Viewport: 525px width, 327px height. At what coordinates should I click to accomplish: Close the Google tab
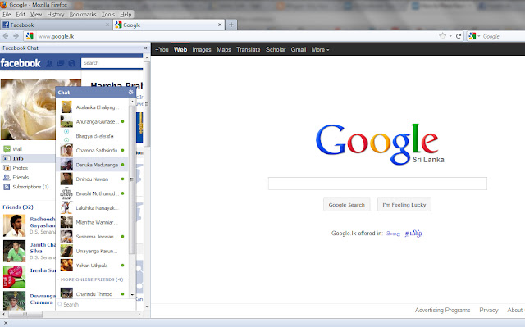point(220,25)
